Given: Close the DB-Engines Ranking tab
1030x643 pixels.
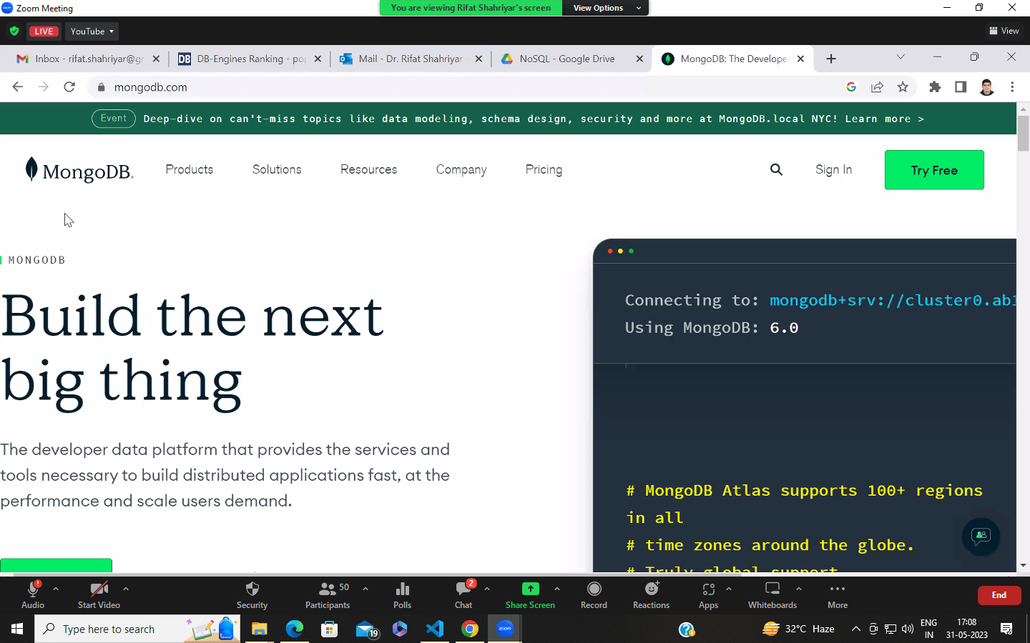Looking at the screenshot, I should tap(318, 59).
